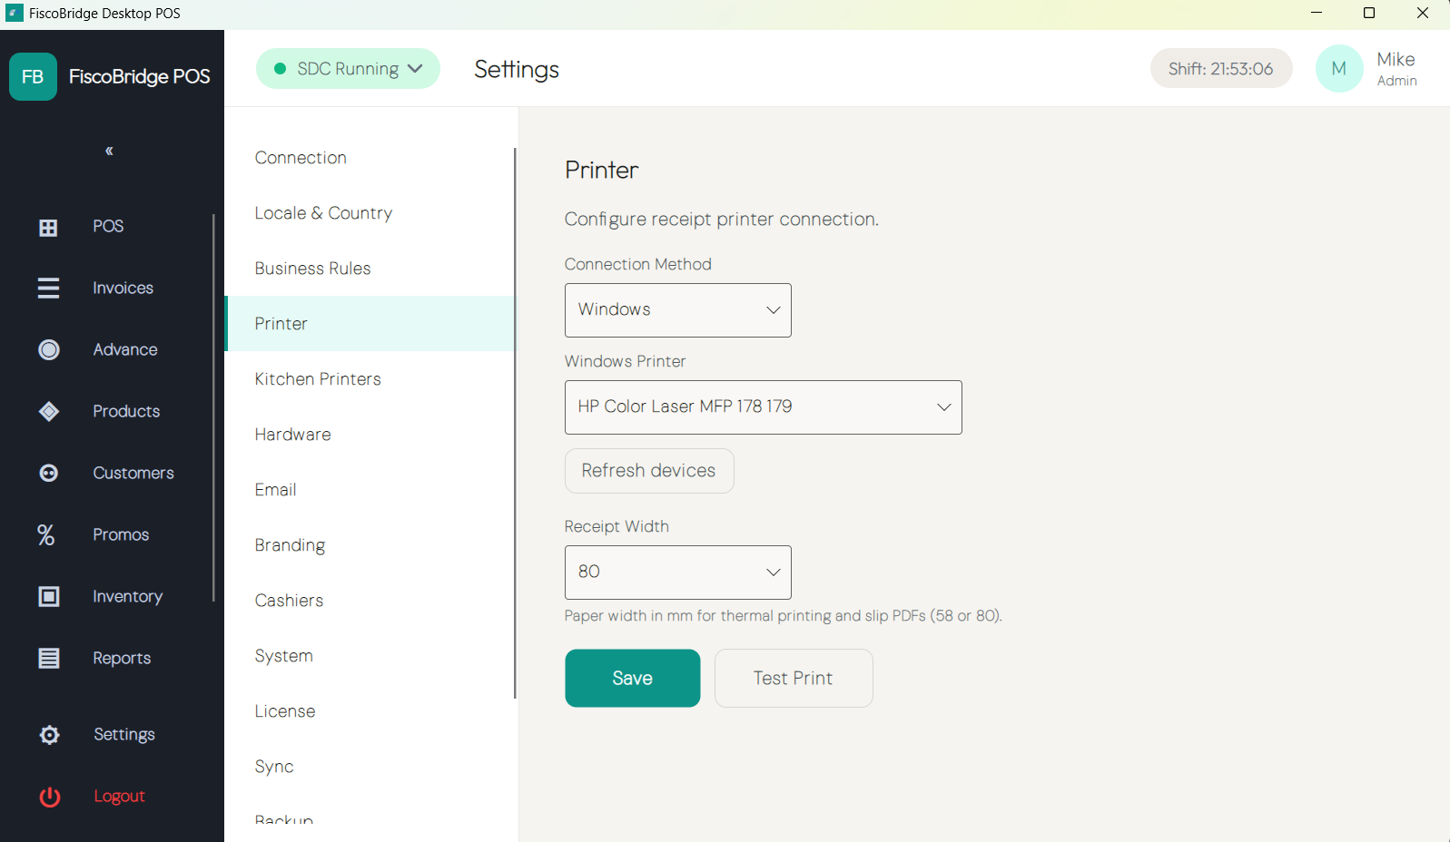The width and height of the screenshot is (1450, 842).
Task: Go to Products in sidebar
Action: click(126, 411)
